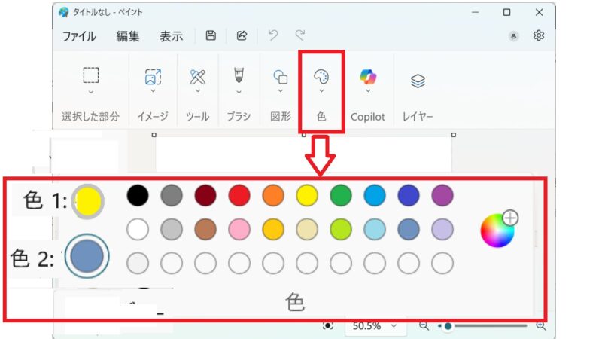Select the rectangular selection tool icon

point(91,75)
